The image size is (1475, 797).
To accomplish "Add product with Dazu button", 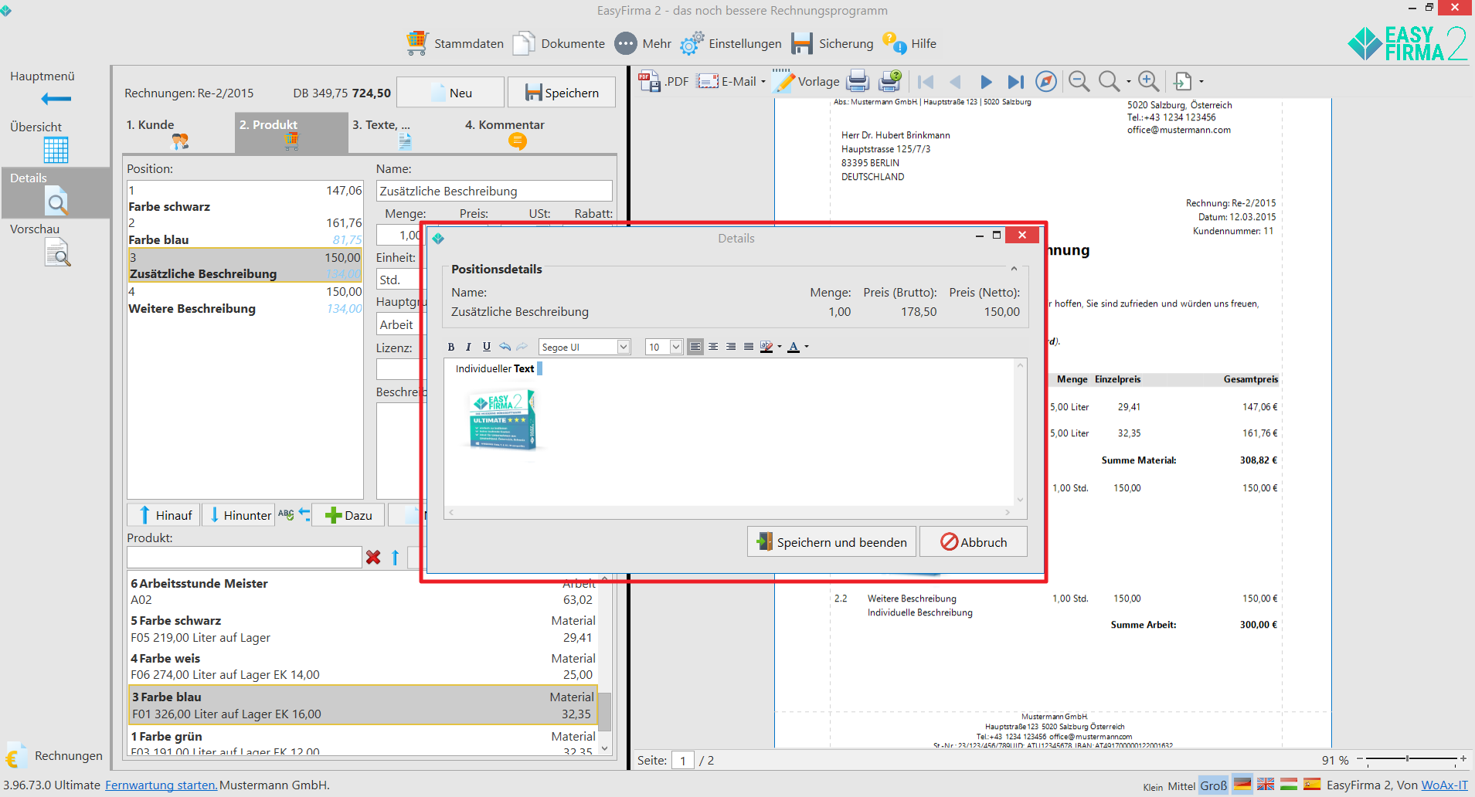I will click(348, 515).
